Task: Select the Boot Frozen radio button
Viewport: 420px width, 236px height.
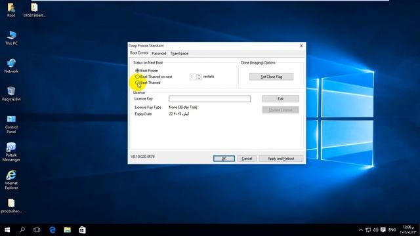Action: [137, 71]
